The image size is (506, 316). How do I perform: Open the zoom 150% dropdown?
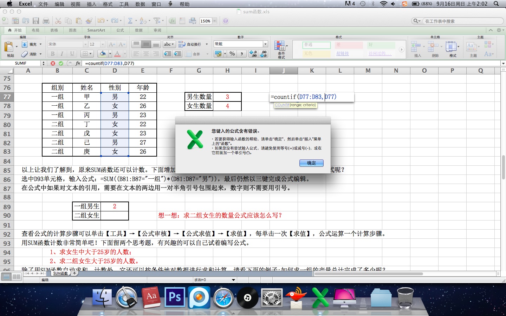pos(214,21)
